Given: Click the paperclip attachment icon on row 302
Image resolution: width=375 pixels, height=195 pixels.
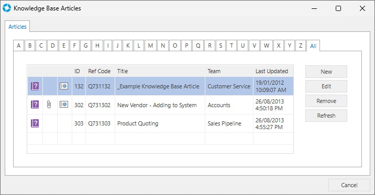Looking at the screenshot, I should [x=49, y=105].
